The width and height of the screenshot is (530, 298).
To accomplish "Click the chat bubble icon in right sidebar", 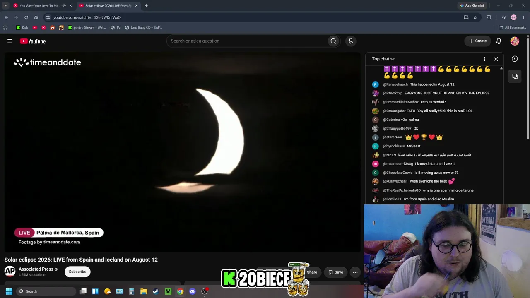I will [515, 76].
